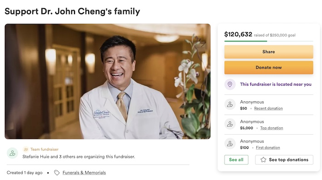This screenshot has width=322, height=180.
Task: Click the fundraiser main photo
Action: 108,82
